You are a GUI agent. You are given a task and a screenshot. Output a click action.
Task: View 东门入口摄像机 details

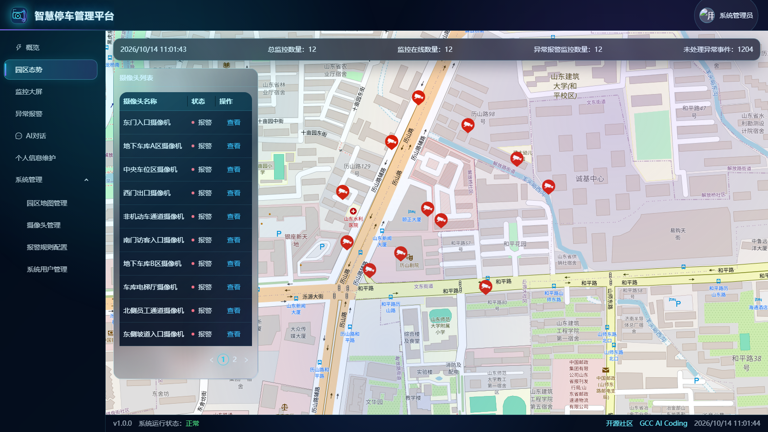pos(234,122)
